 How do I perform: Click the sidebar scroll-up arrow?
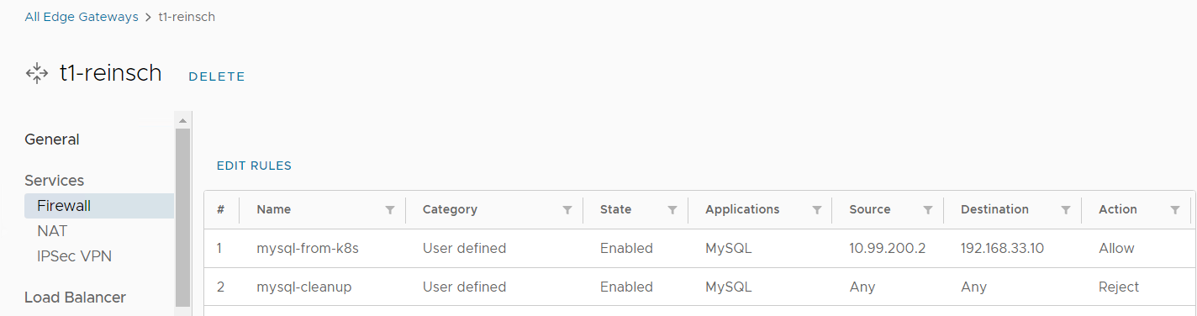click(182, 120)
